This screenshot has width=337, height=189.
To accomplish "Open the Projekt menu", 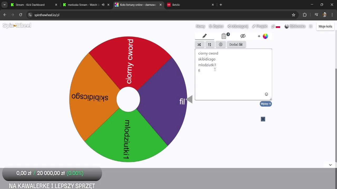I will tap(260, 26).
